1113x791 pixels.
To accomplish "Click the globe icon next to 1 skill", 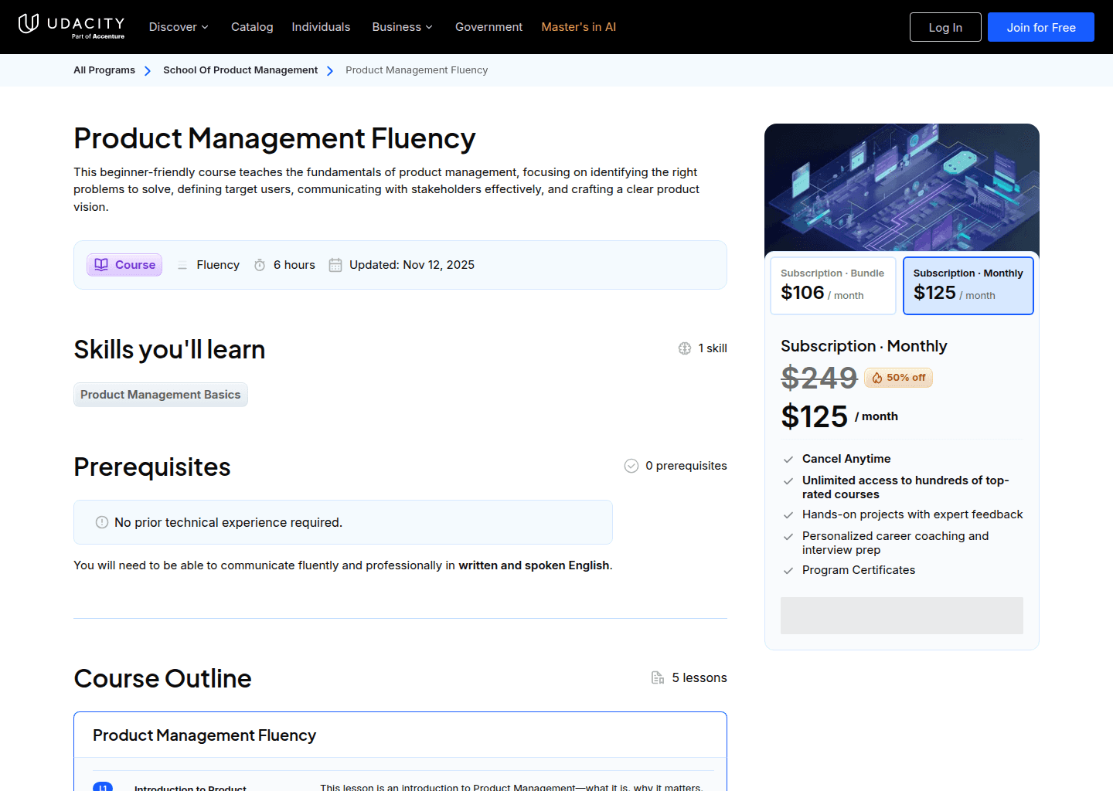I will 685,348.
